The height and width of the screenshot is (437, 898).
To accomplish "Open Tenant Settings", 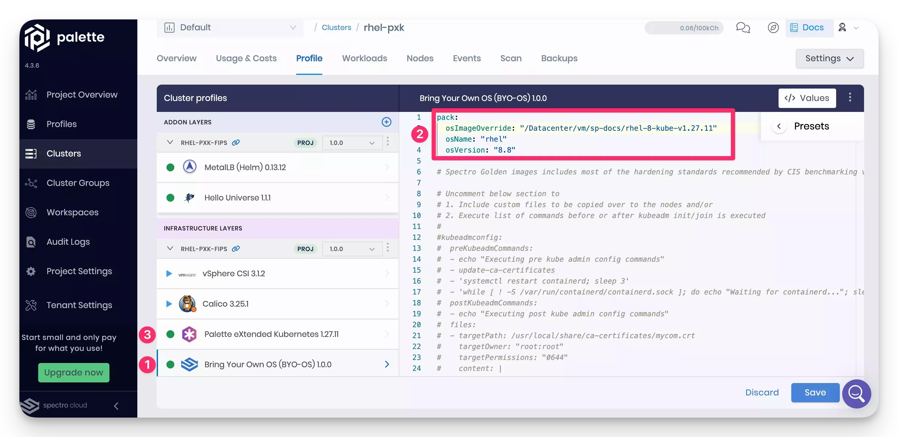I will 79,305.
